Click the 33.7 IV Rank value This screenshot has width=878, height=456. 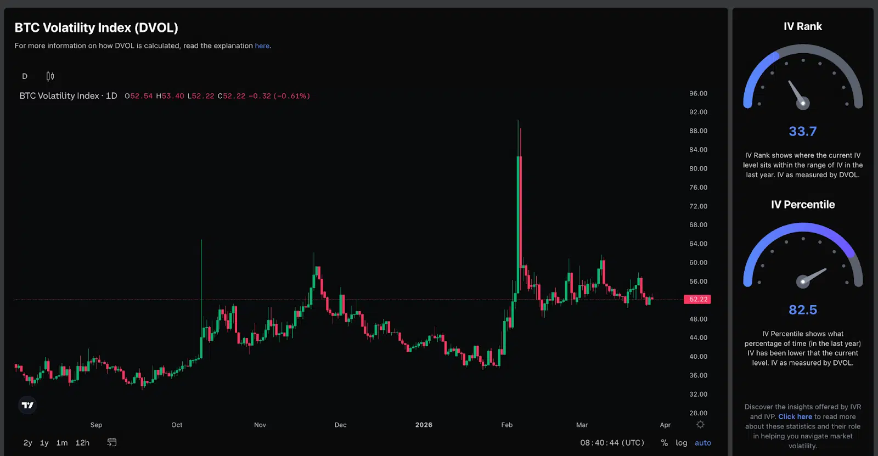point(803,132)
